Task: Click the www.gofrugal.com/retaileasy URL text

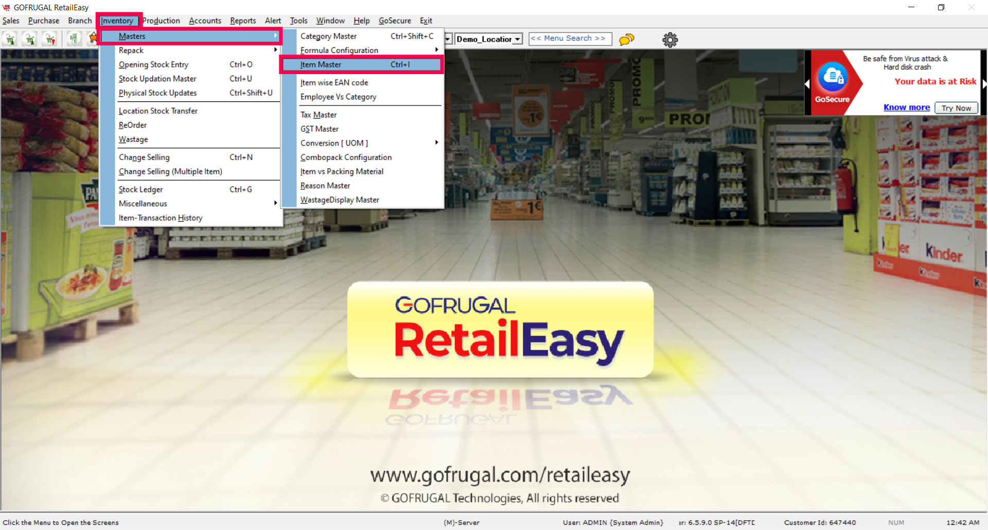Action: point(500,475)
